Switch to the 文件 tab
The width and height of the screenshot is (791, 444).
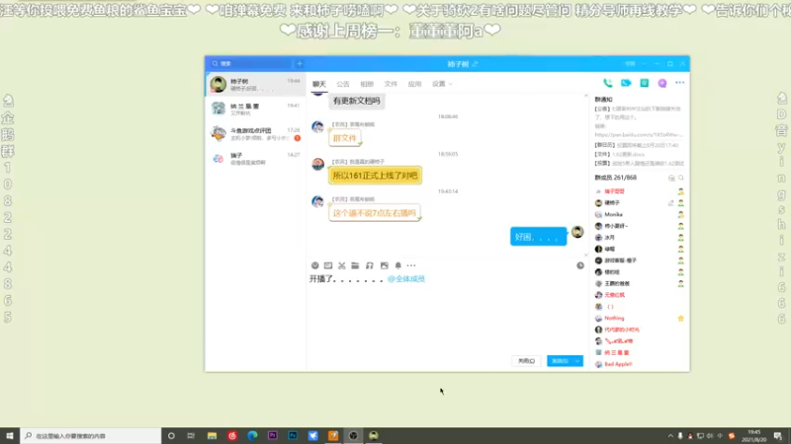(391, 84)
